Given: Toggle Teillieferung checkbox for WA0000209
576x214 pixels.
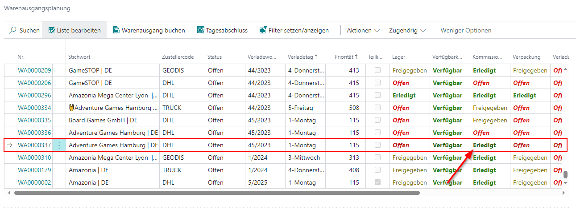Looking at the screenshot, I should point(377,70).
